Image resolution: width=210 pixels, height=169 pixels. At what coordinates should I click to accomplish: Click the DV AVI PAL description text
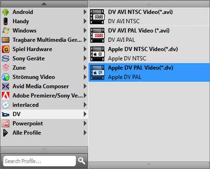(x=121, y=40)
